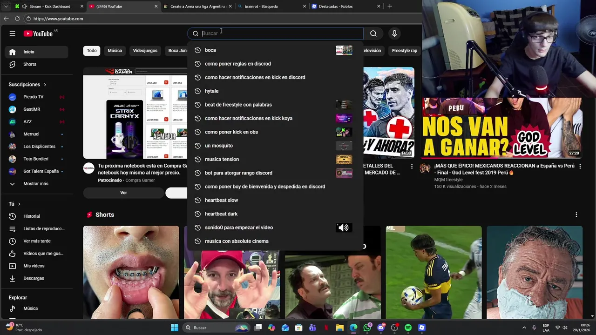Viewport: 596px width, 335px height.
Task: Select suggestion 'heartbeat dark'
Action: pyautogui.click(x=275, y=214)
